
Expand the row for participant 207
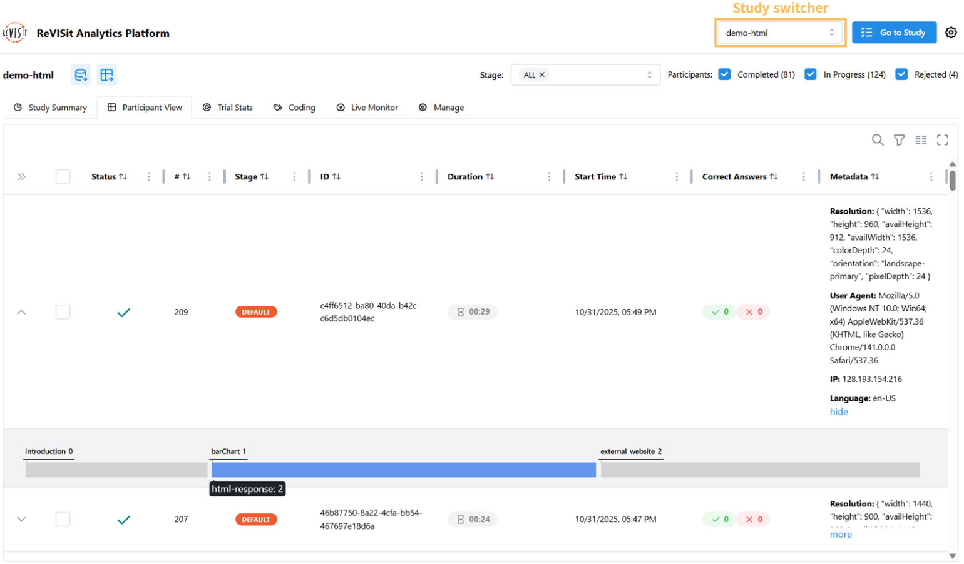coord(21,520)
